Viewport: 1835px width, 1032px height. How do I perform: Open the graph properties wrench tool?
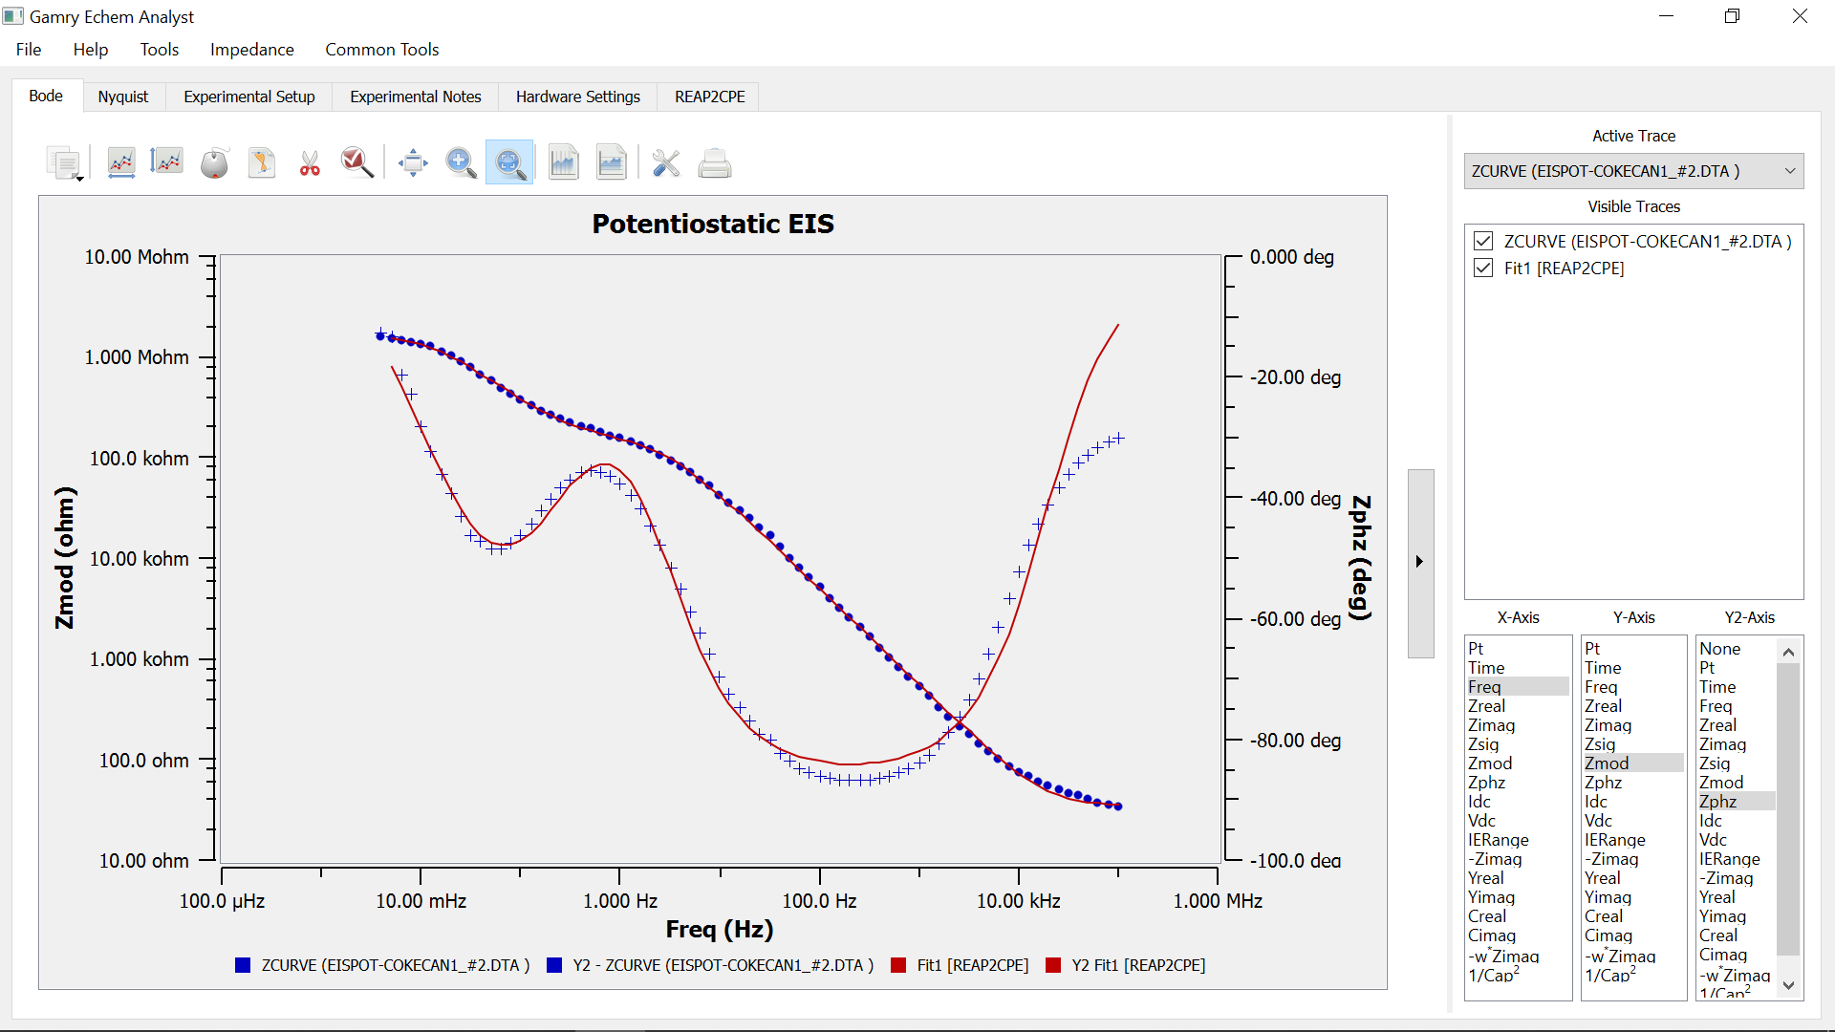[666, 162]
